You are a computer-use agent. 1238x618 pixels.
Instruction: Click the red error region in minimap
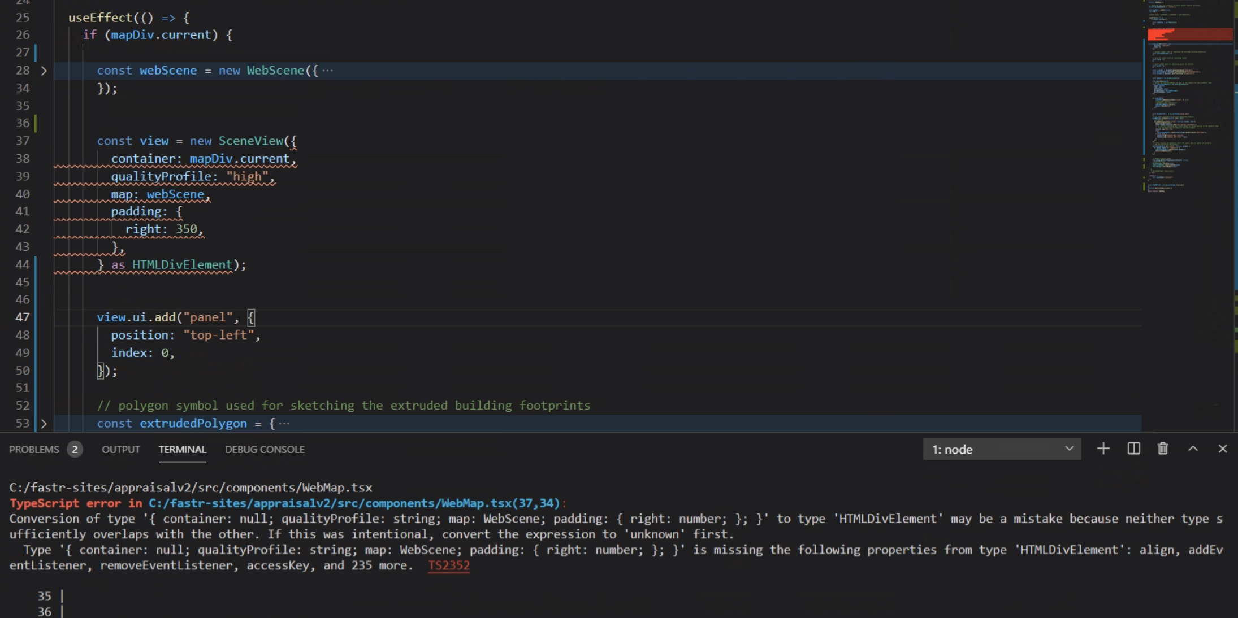click(x=1189, y=35)
